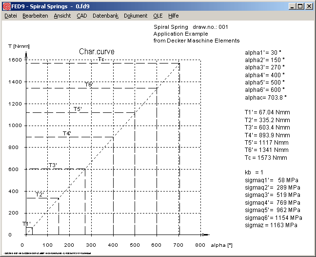This screenshot has height=257, width=316.
Task: Click the Tc label on the chart
Action: pos(100,59)
